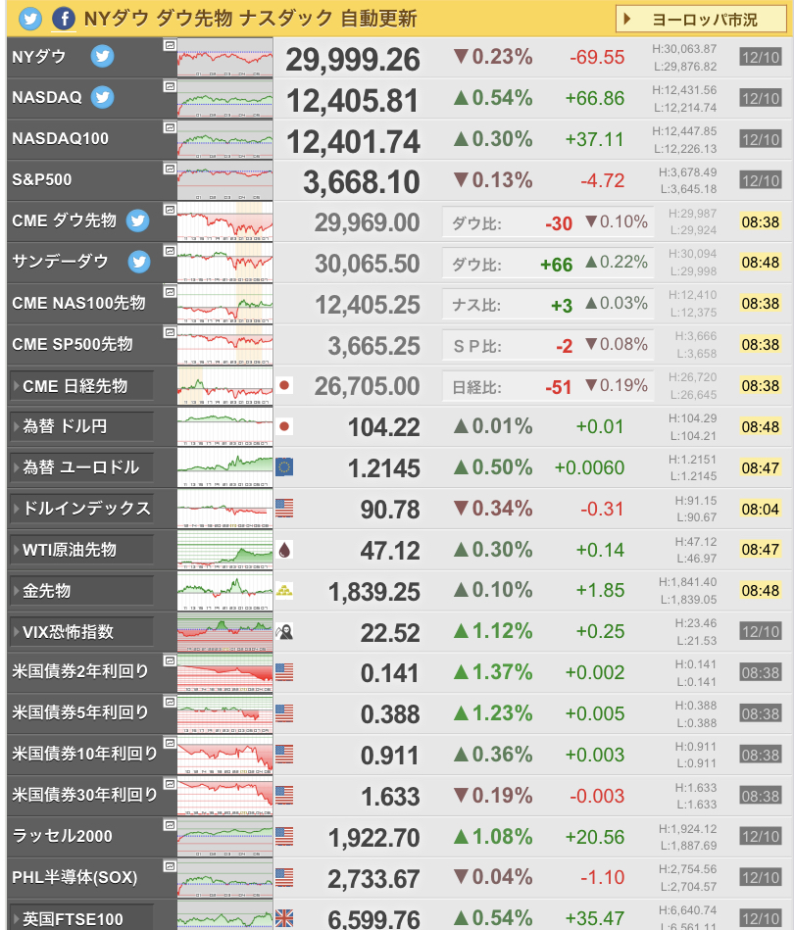Open chart popup icon for CME ダウ先物
The image size is (794, 930).
170,210
